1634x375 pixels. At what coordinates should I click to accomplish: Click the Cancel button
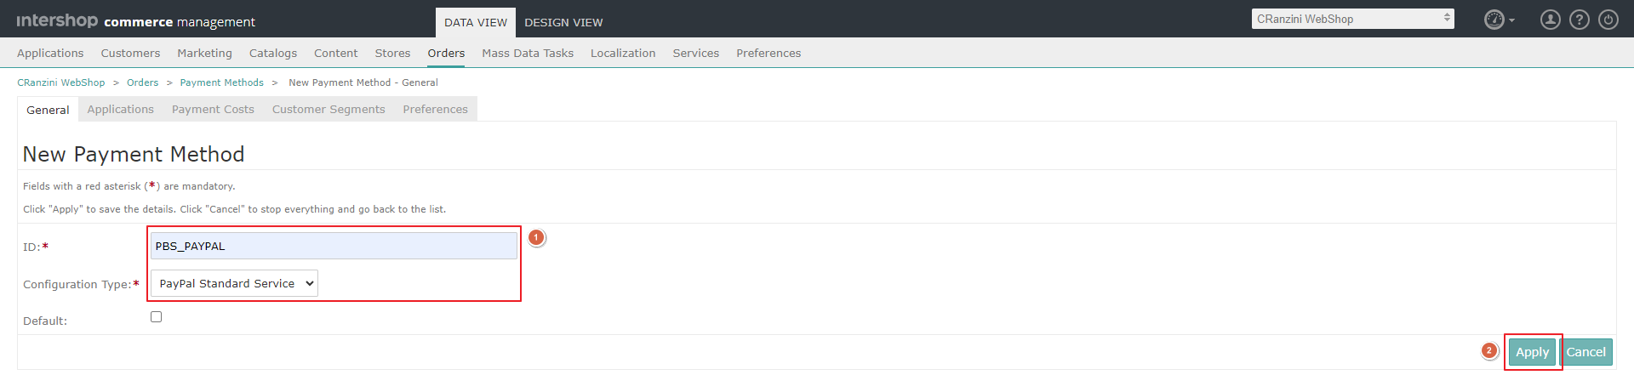[x=1585, y=352]
